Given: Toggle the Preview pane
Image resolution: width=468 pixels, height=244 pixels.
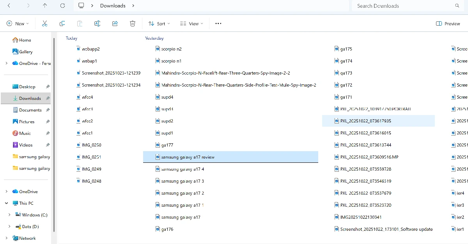Looking at the screenshot, I should [448, 23].
